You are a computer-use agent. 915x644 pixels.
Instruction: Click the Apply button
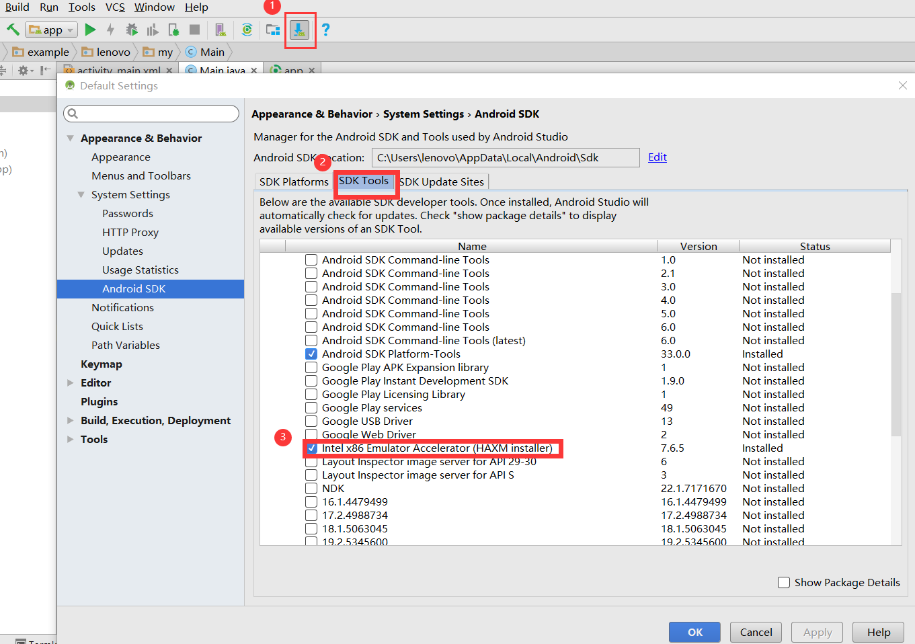817,632
